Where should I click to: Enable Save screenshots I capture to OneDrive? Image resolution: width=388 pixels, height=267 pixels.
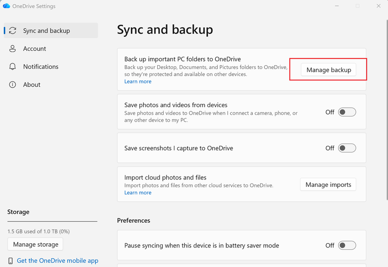[347, 148]
